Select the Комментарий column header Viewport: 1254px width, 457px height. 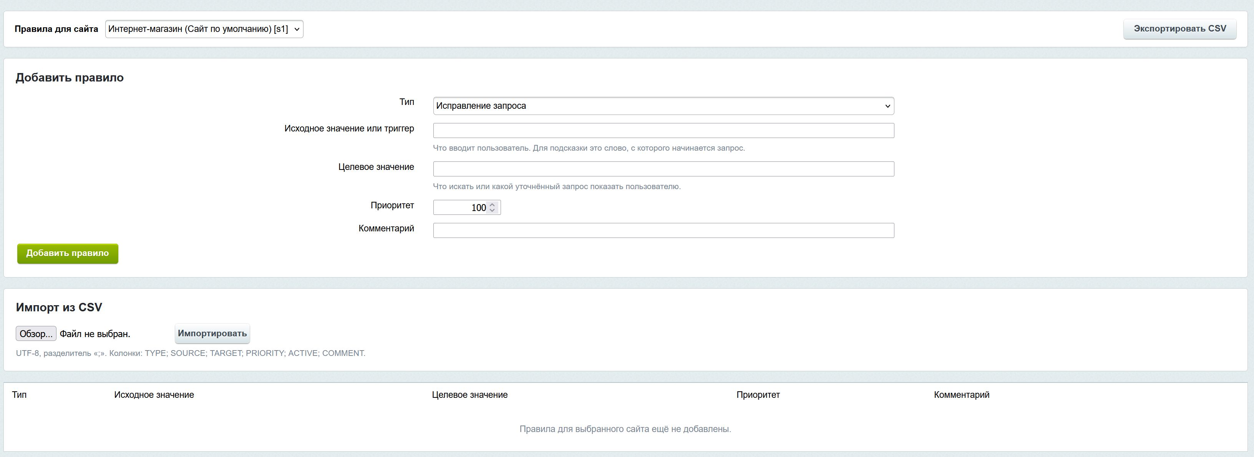pyautogui.click(x=961, y=395)
